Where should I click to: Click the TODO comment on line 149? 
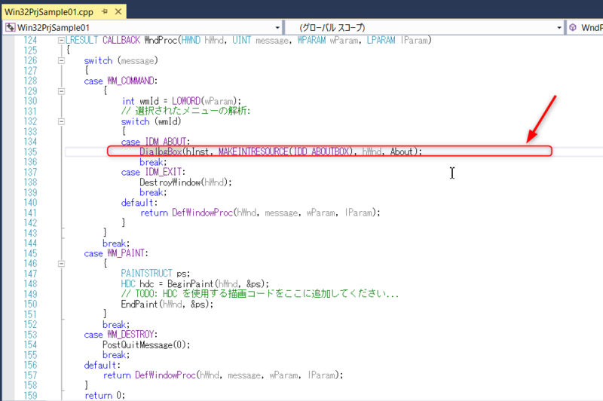259,294
